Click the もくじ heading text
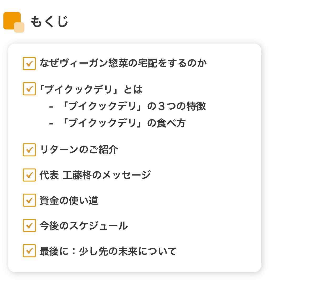Viewport: 326px width, 288px height. point(49,21)
